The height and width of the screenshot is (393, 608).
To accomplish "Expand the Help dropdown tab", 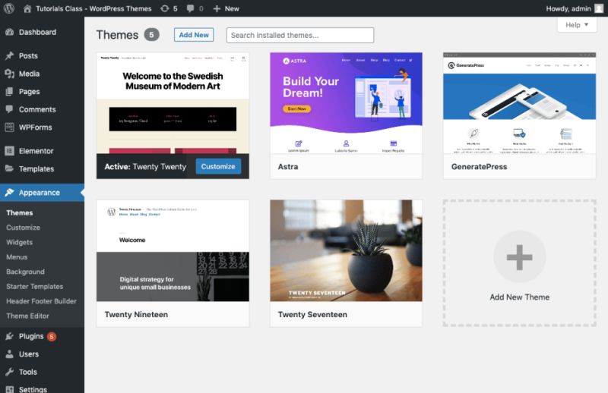I will [577, 25].
